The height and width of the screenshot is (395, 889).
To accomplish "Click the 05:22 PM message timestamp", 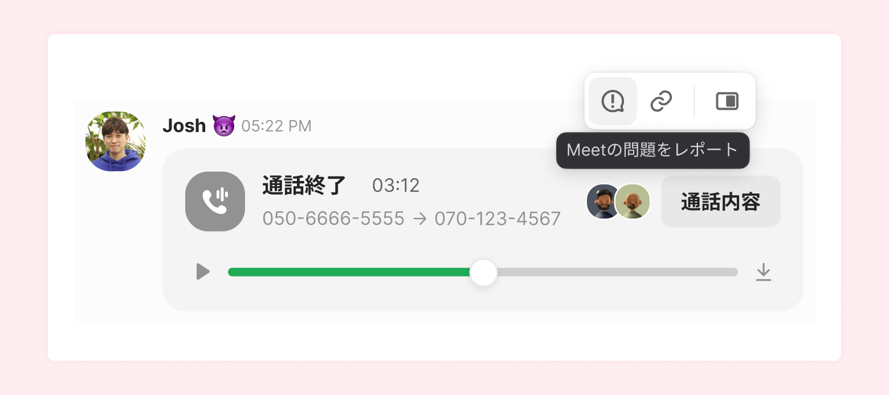I will 276,126.
